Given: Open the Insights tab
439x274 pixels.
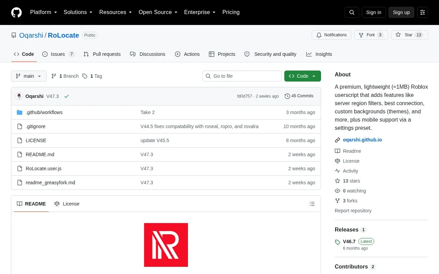Looking at the screenshot, I should pos(319,54).
